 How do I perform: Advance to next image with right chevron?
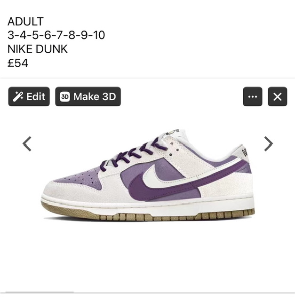tap(268, 144)
